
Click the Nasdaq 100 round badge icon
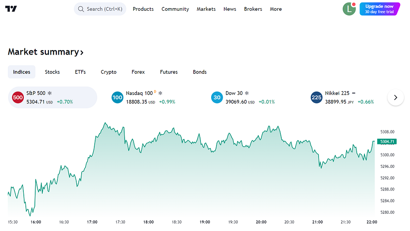[117, 98]
